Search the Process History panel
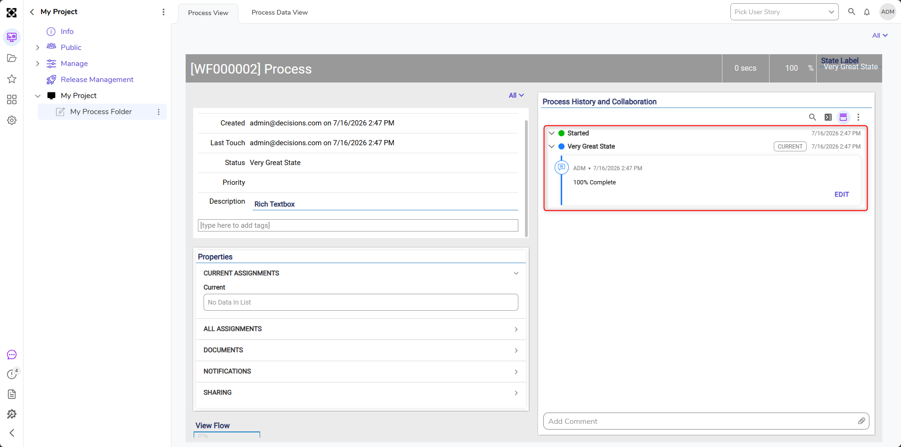The height and width of the screenshot is (447, 901). coord(812,117)
